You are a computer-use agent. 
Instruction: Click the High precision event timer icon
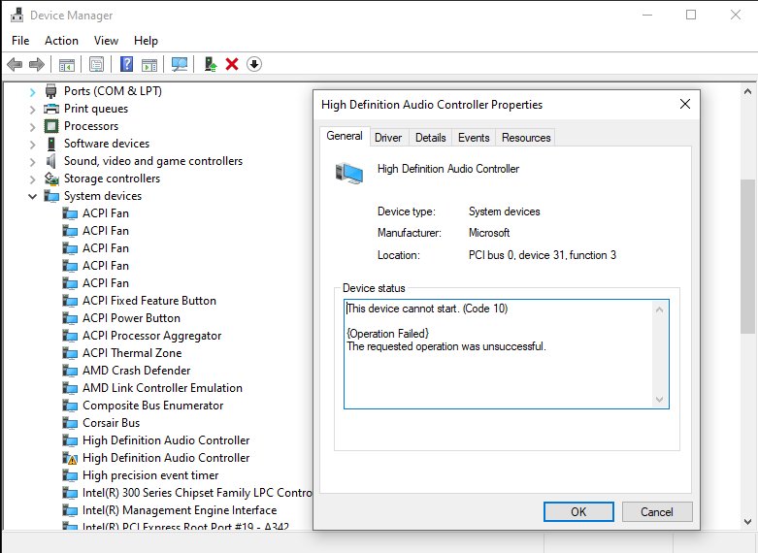click(70, 475)
